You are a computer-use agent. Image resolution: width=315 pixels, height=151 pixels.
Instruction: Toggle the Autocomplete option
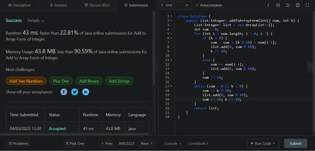[x=209, y=5]
